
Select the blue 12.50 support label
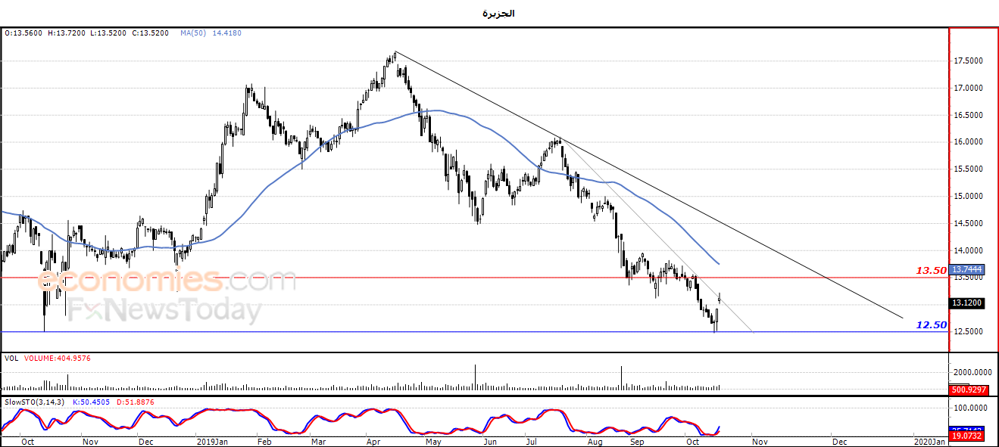coord(931,324)
